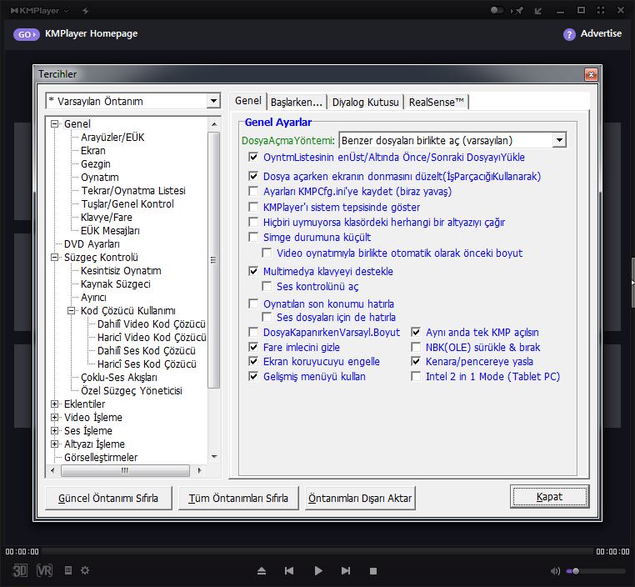This screenshot has width=635, height=587.
Task: Expand the Eklentiler tree node
Action: click(54, 404)
